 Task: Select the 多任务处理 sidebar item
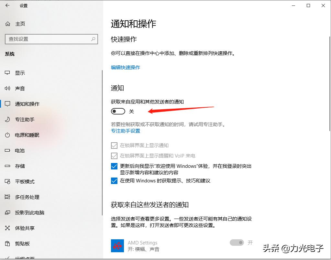click(7, 197)
